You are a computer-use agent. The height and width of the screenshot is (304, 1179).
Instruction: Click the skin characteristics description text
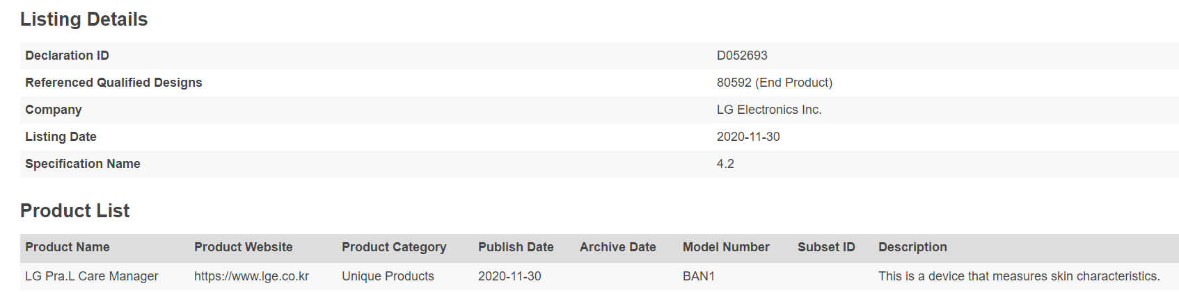pyautogui.click(x=1019, y=276)
